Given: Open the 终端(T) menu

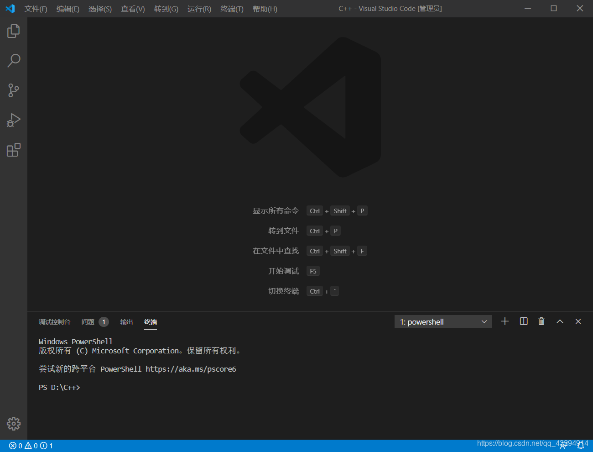Looking at the screenshot, I should [x=232, y=9].
